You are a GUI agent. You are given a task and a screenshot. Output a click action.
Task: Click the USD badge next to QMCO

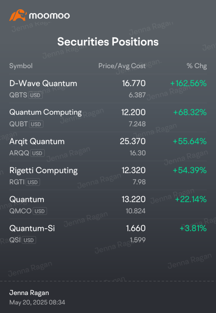pyautogui.click(x=40, y=211)
